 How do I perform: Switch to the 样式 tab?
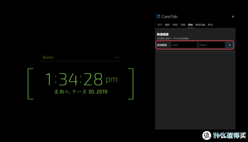coord(210,25)
